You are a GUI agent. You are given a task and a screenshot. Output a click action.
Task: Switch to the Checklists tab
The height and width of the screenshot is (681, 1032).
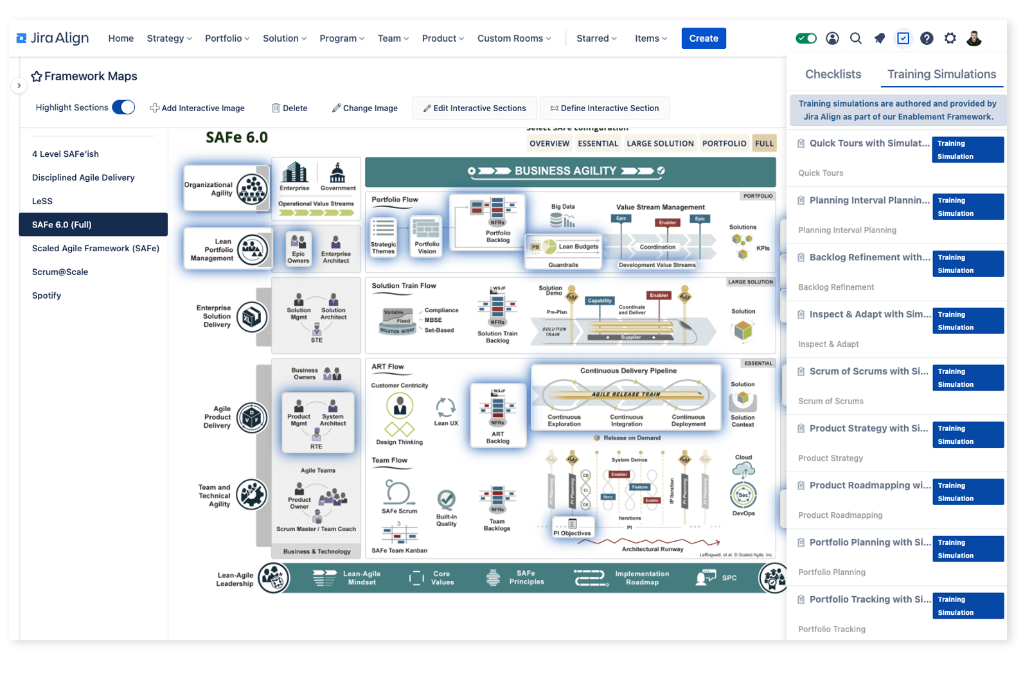coord(833,75)
